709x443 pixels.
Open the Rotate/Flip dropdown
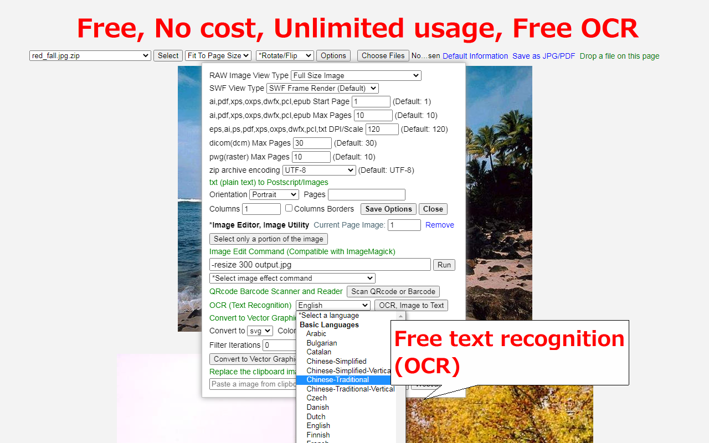pyautogui.click(x=285, y=55)
